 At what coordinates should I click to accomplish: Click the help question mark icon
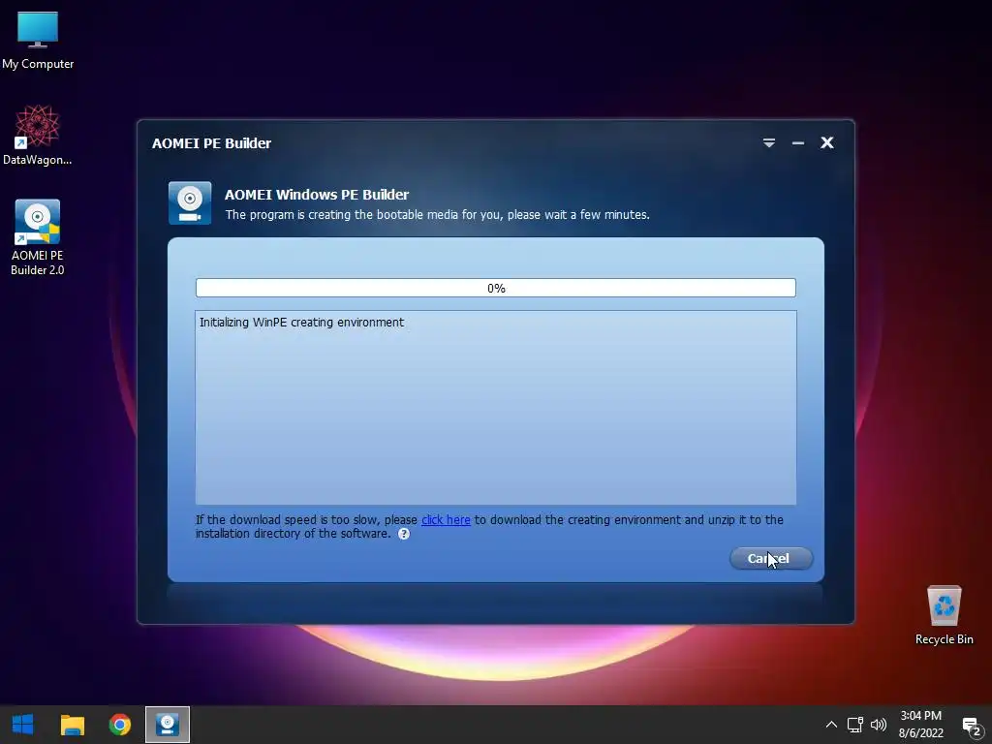(x=404, y=534)
